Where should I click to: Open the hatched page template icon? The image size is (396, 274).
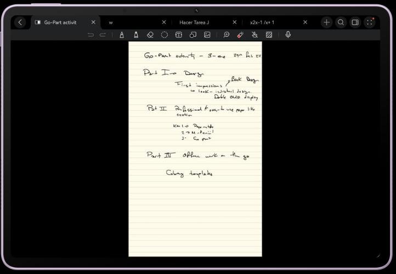[x=269, y=35]
